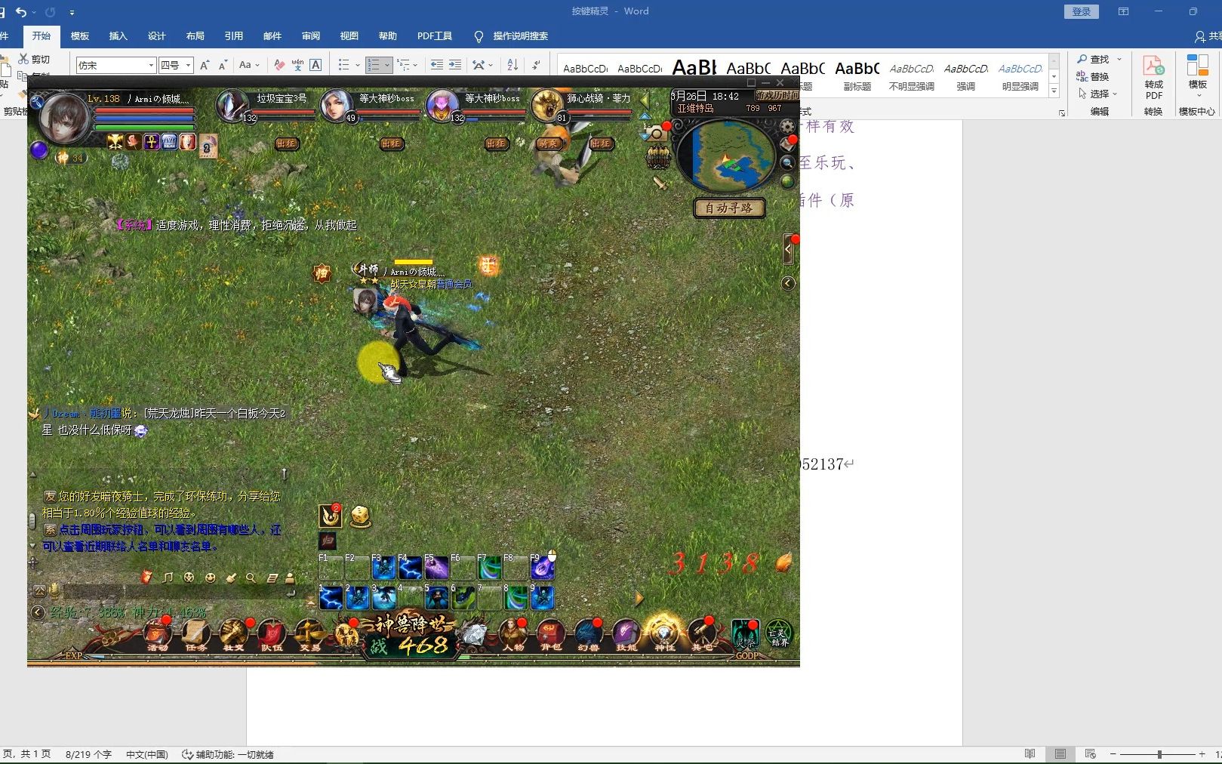
Task: Toggle the 骑乘 mount button under 狮心战骑
Action: (548, 143)
